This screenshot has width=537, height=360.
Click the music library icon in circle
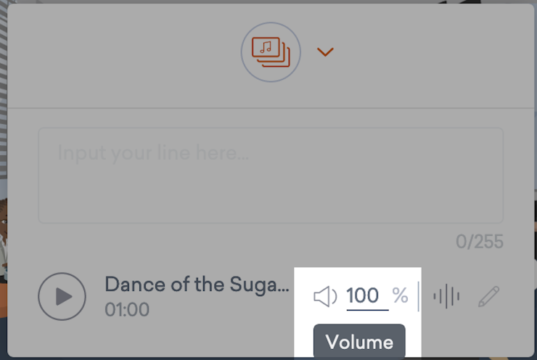[271, 52]
